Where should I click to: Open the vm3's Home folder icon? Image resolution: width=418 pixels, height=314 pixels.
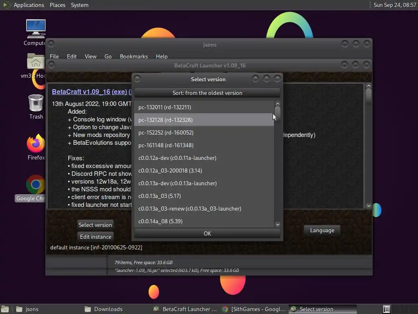click(36, 65)
